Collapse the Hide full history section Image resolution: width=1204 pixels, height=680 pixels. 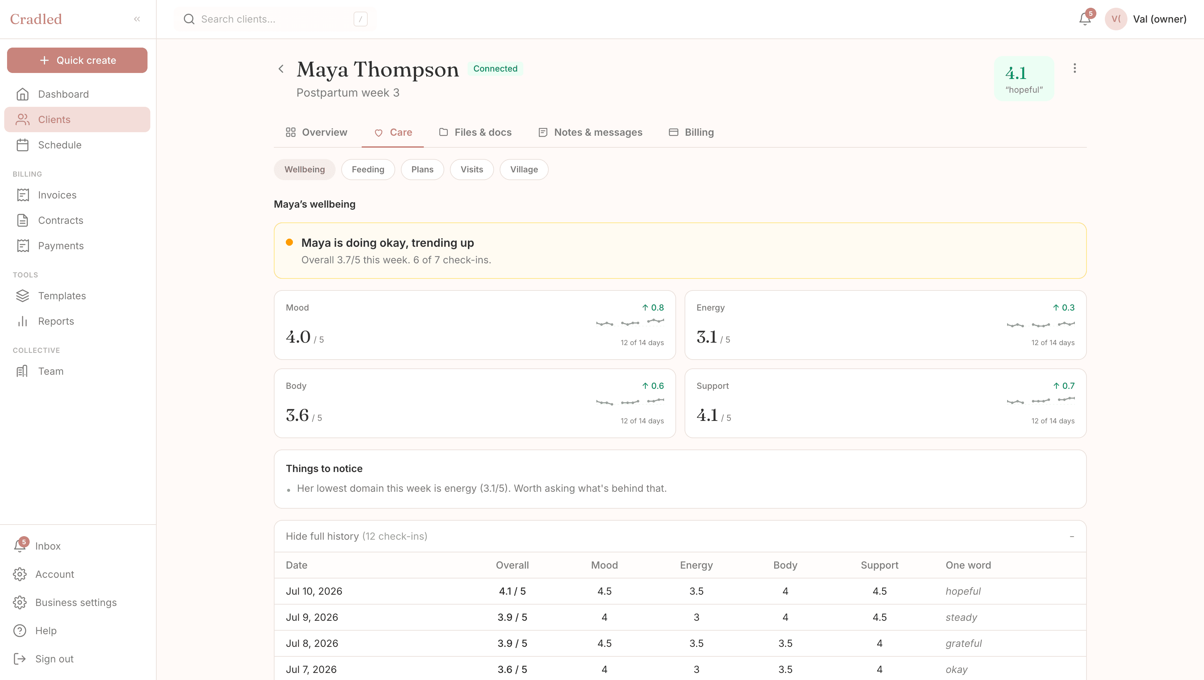(x=680, y=536)
